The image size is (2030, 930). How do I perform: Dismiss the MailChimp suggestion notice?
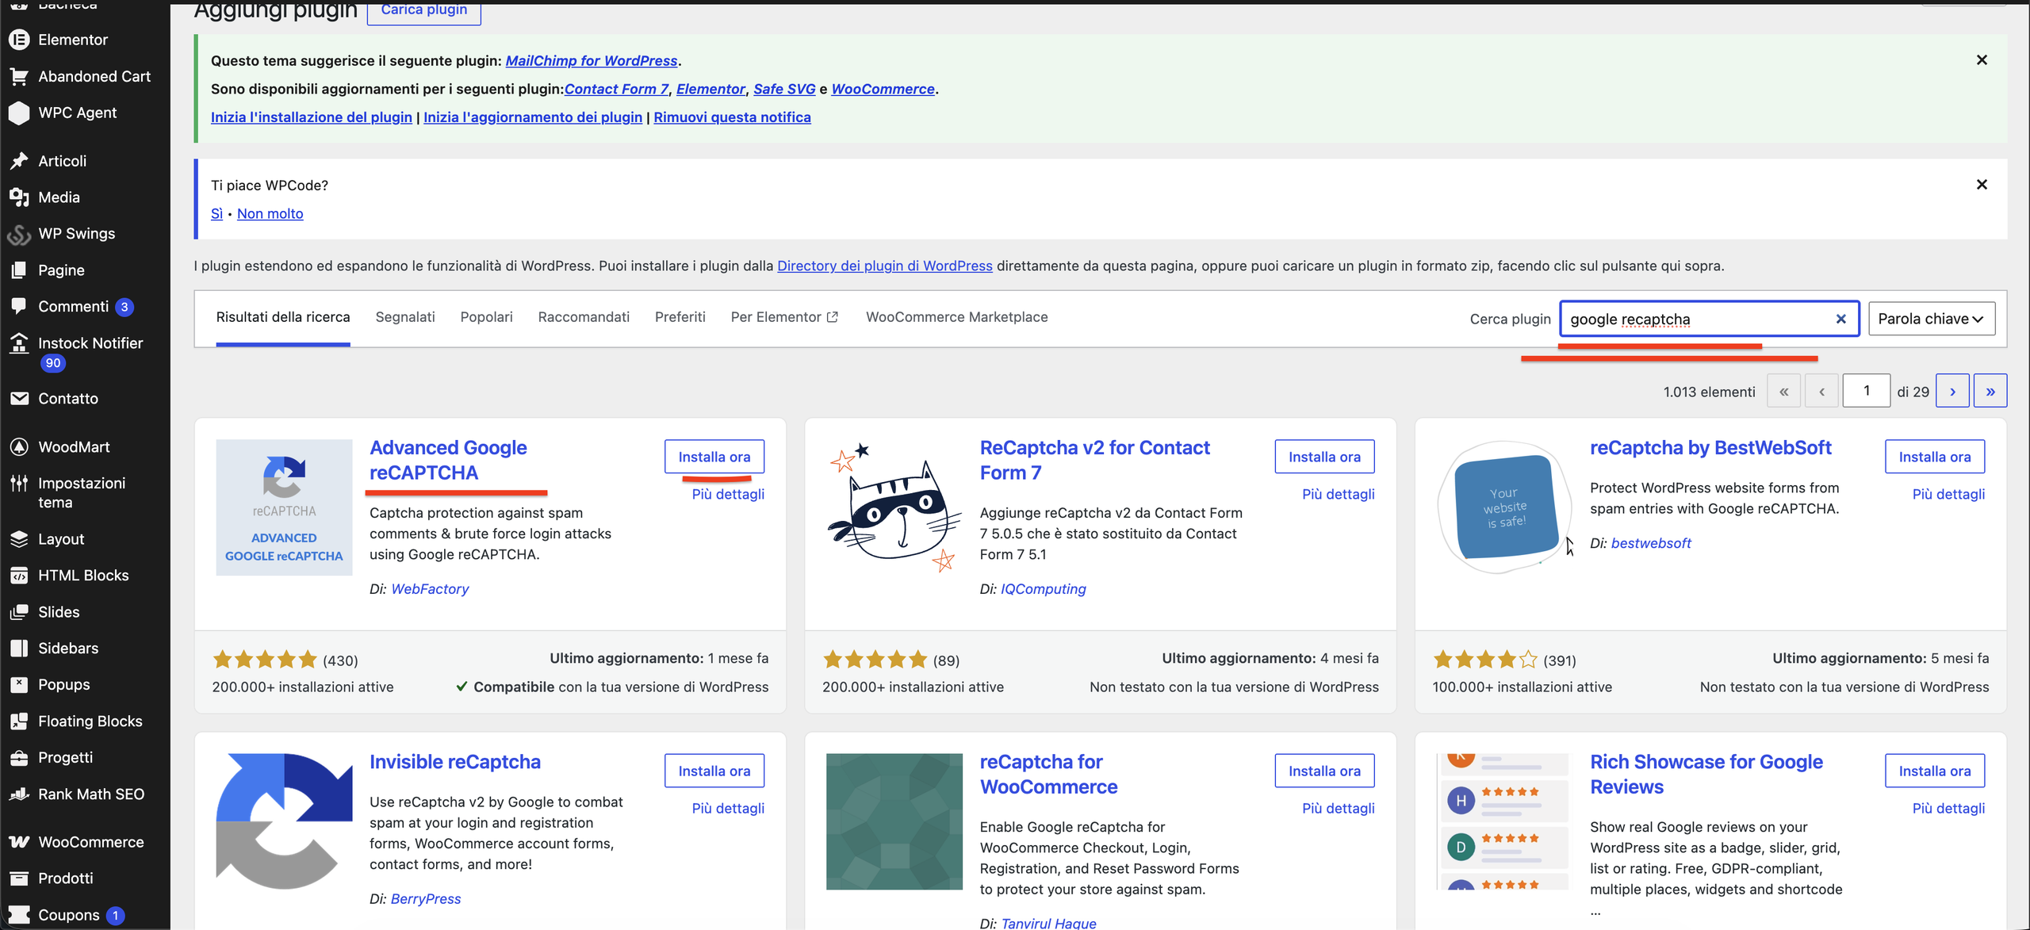pos(1981,60)
